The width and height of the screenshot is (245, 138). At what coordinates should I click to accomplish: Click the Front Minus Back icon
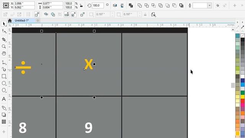pyautogui.click(x=168, y=5)
